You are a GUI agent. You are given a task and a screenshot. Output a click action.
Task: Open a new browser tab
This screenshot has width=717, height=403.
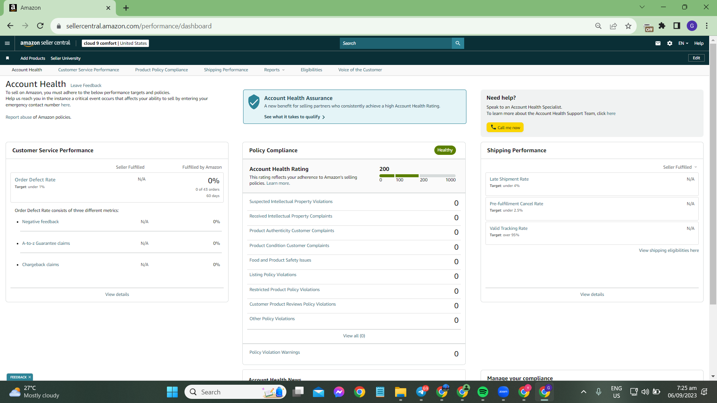pyautogui.click(x=126, y=8)
